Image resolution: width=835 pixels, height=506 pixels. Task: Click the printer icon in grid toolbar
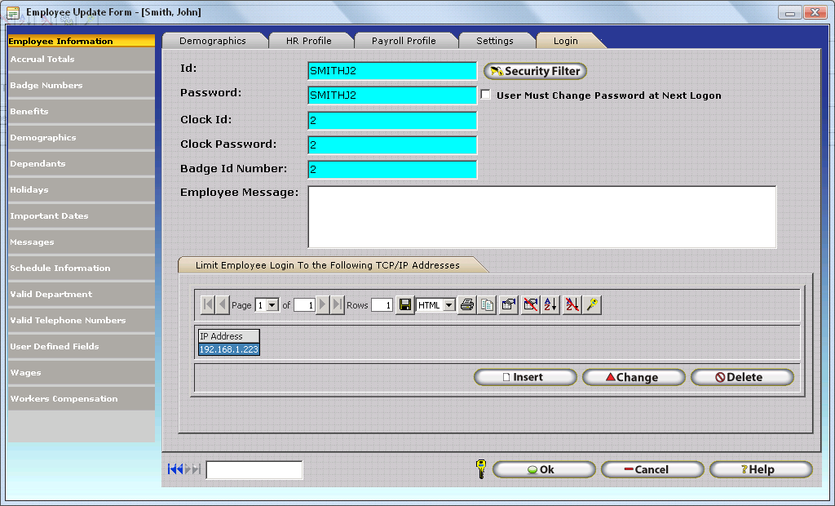click(467, 305)
